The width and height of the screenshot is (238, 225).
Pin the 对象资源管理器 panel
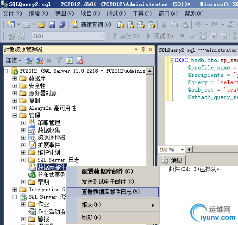click(x=143, y=50)
